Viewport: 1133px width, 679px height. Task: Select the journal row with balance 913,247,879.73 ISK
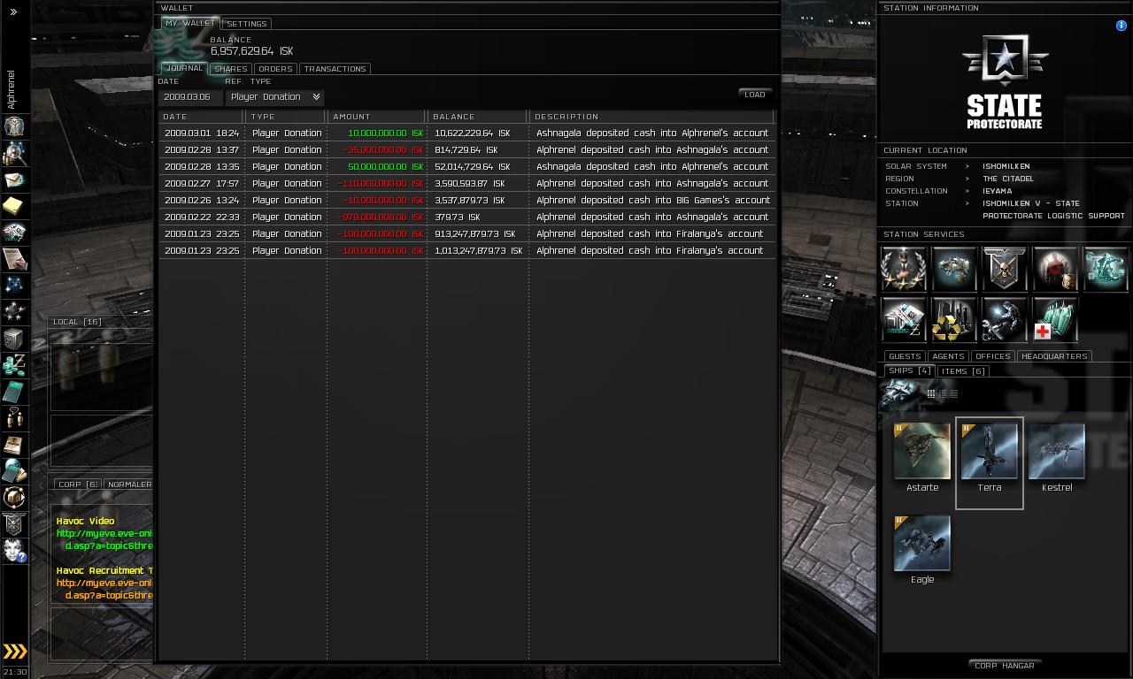coord(466,234)
